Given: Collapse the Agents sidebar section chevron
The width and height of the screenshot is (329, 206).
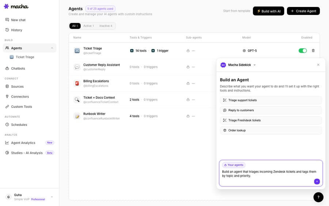Looking at the screenshot, I should (x=52, y=48).
